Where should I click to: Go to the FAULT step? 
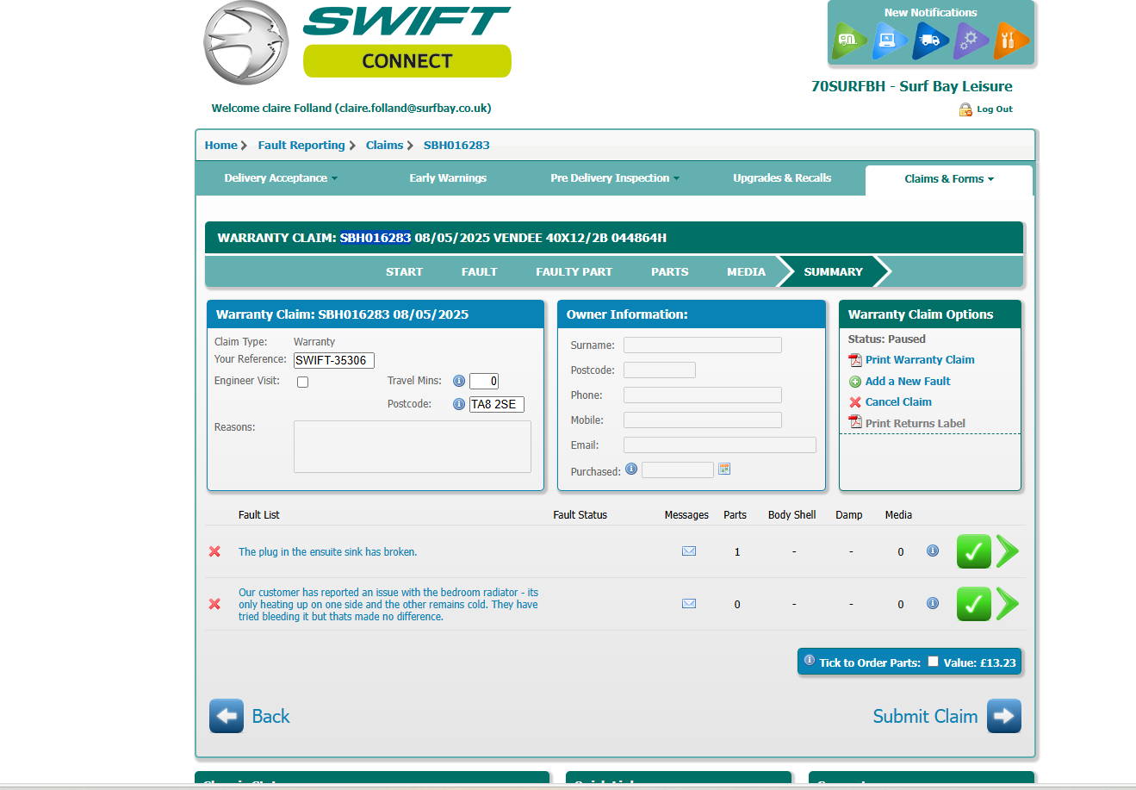click(479, 271)
